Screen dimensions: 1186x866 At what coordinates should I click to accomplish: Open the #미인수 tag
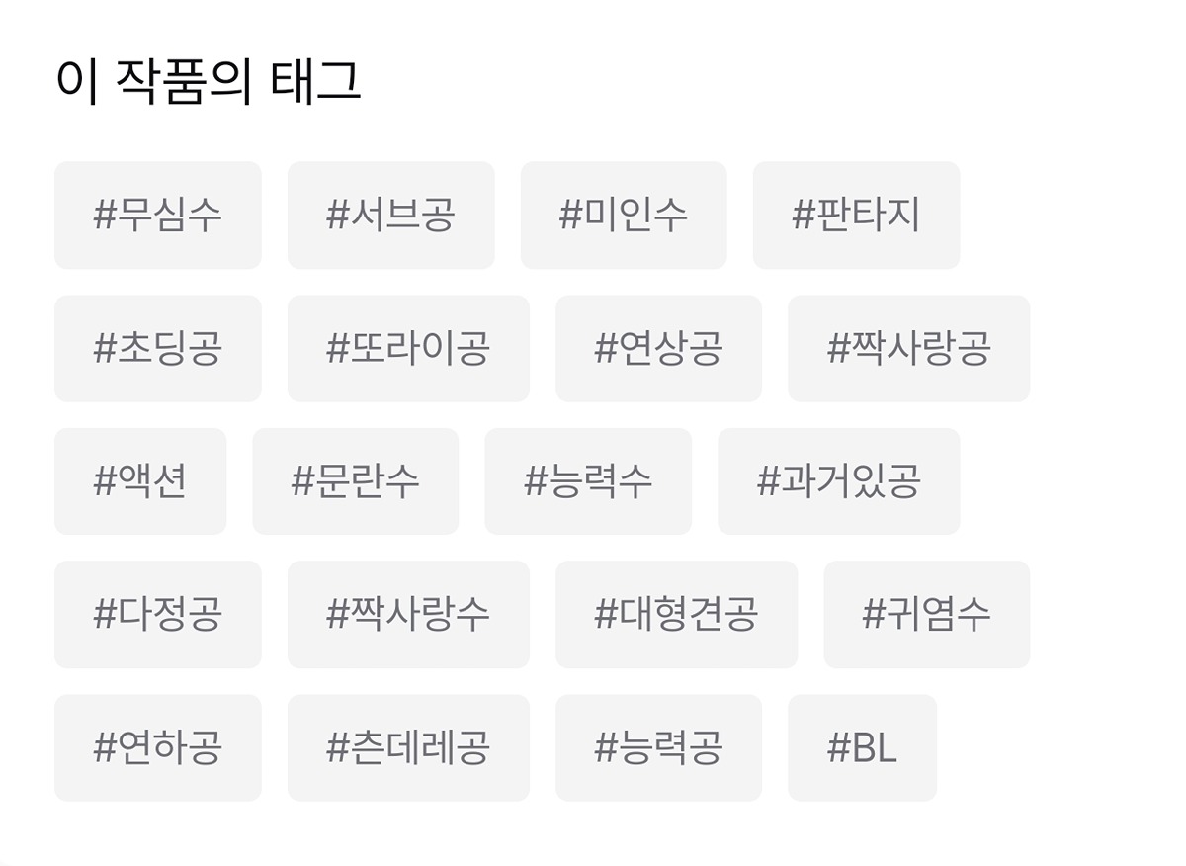tap(624, 215)
